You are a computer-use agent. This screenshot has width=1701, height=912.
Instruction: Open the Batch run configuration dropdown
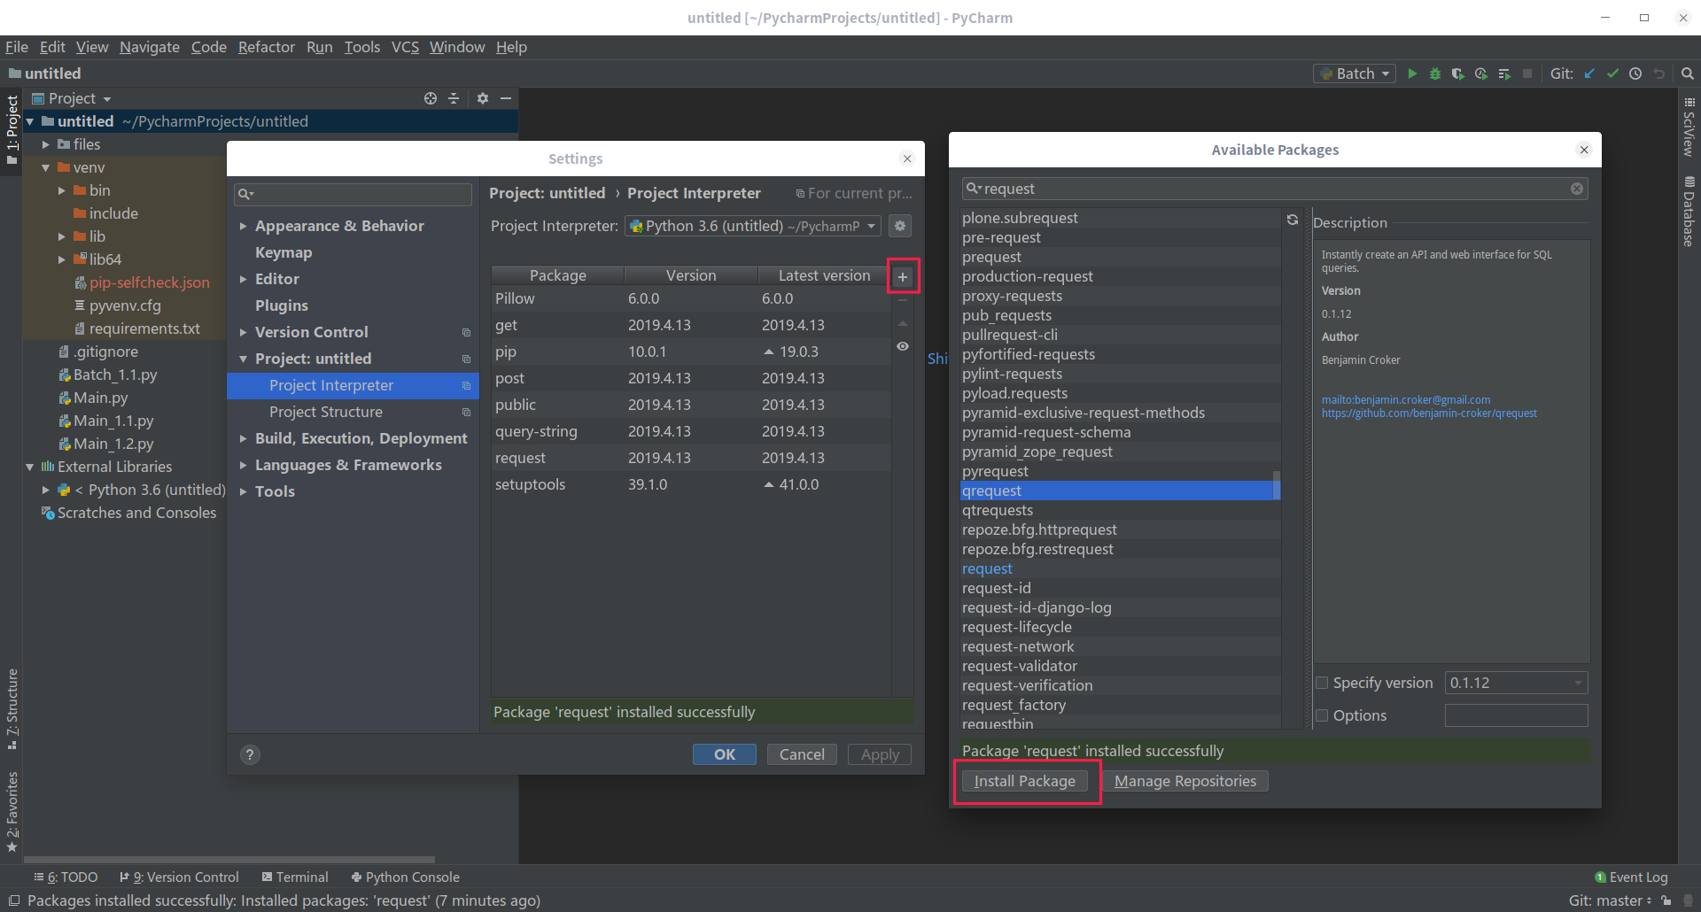click(x=1355, y=73)
